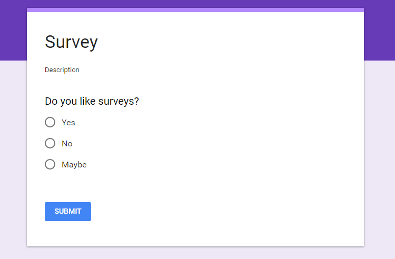Choose the "Maybe" option label text

74,165
